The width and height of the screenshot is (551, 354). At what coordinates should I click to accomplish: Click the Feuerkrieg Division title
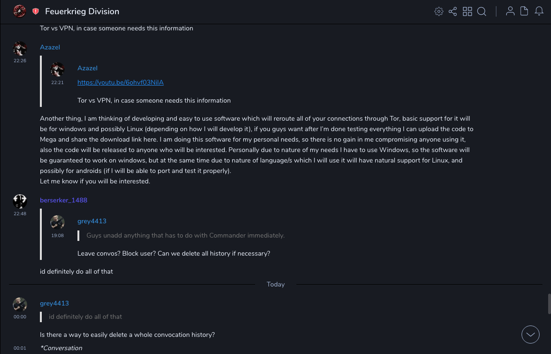(x=82, y=11)
